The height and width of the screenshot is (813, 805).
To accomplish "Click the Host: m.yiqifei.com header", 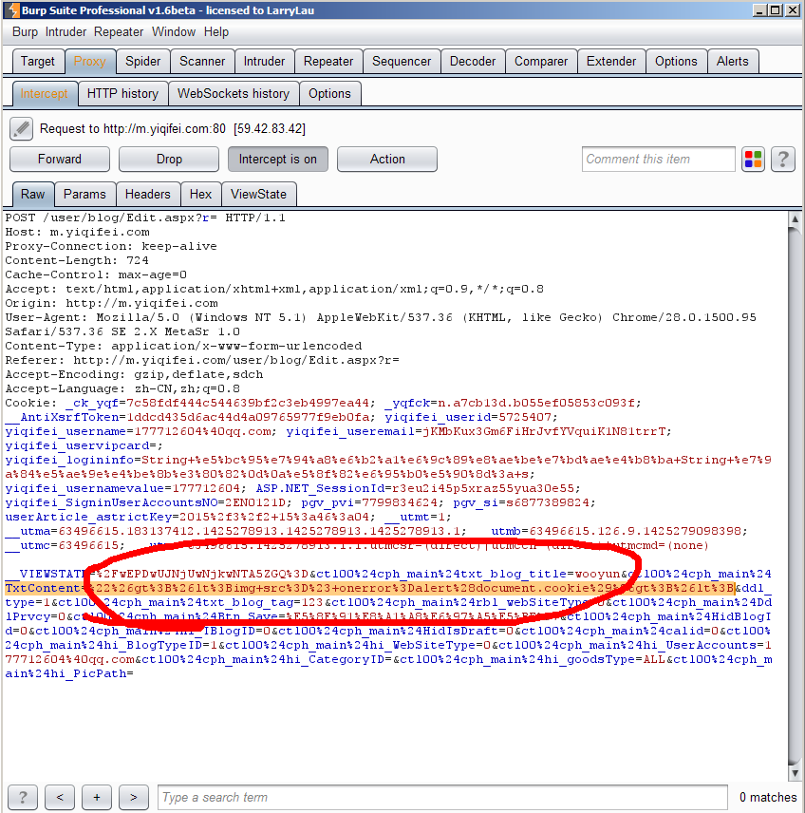I will click(x=77, y=232).
